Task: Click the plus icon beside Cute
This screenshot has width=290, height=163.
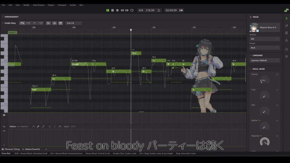Action: (277, 90)
